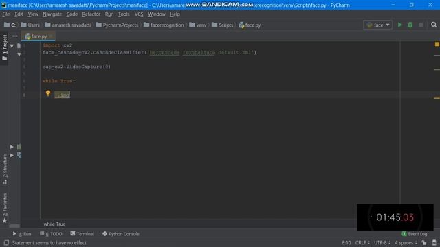Screen dimensions: 440x247
Task: Open the Python Console tool window
Action: point(121,234)
